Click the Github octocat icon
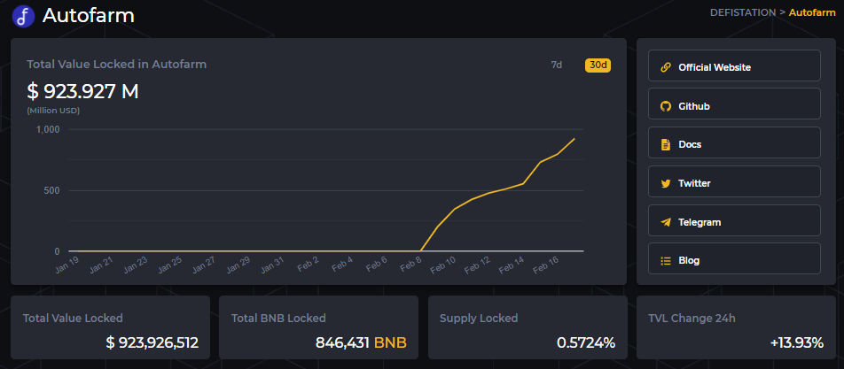Screen dimensions: 844x369 coord(665,106)
